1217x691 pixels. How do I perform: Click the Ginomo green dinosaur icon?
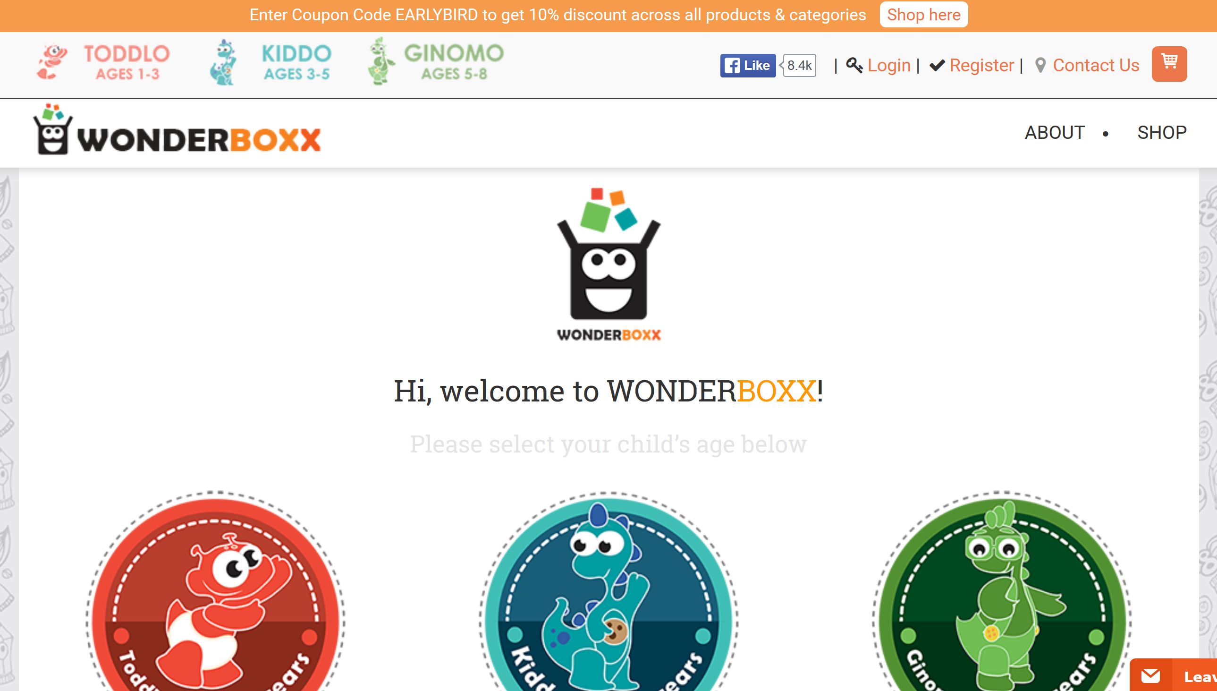[x=381, y=62]
